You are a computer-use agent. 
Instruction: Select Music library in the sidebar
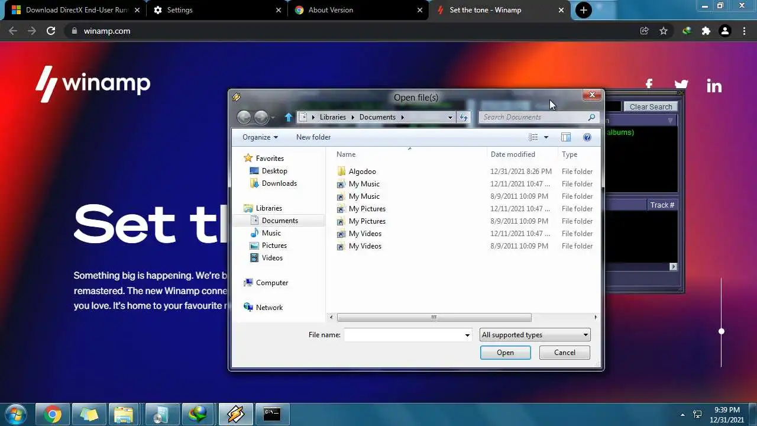pyautogui.click(x=271, y=233)
